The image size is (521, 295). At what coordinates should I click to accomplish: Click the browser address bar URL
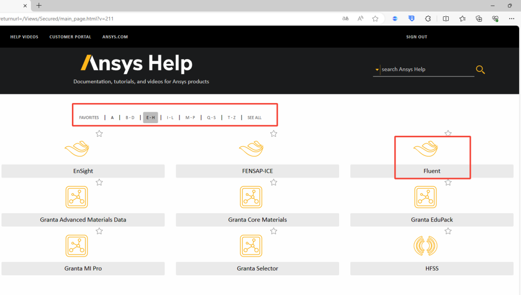pos(57,19)
